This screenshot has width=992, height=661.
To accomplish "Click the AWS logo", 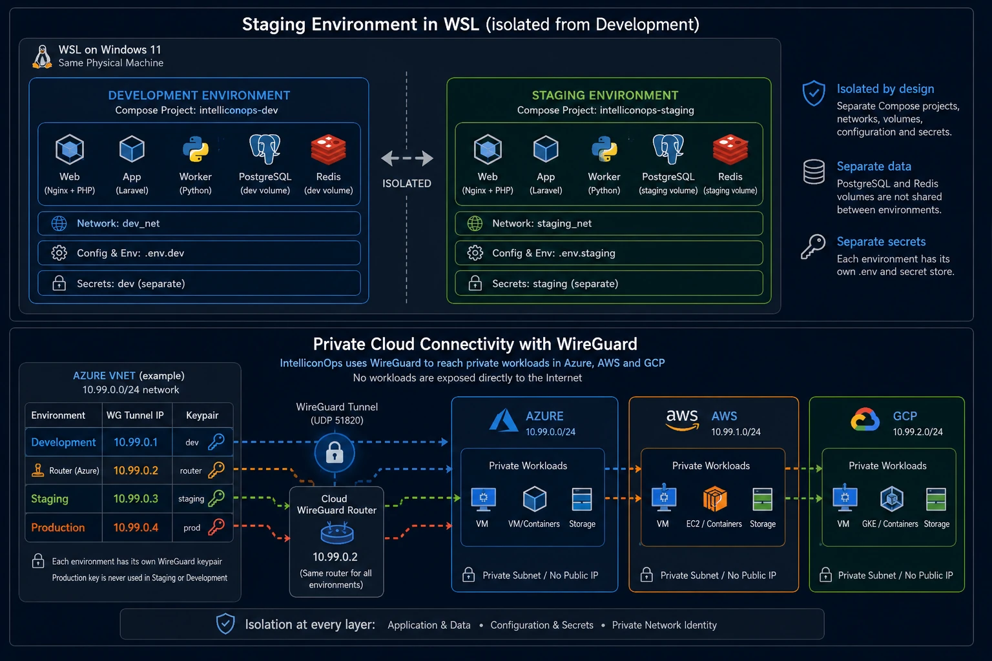I will click(682, 420).
